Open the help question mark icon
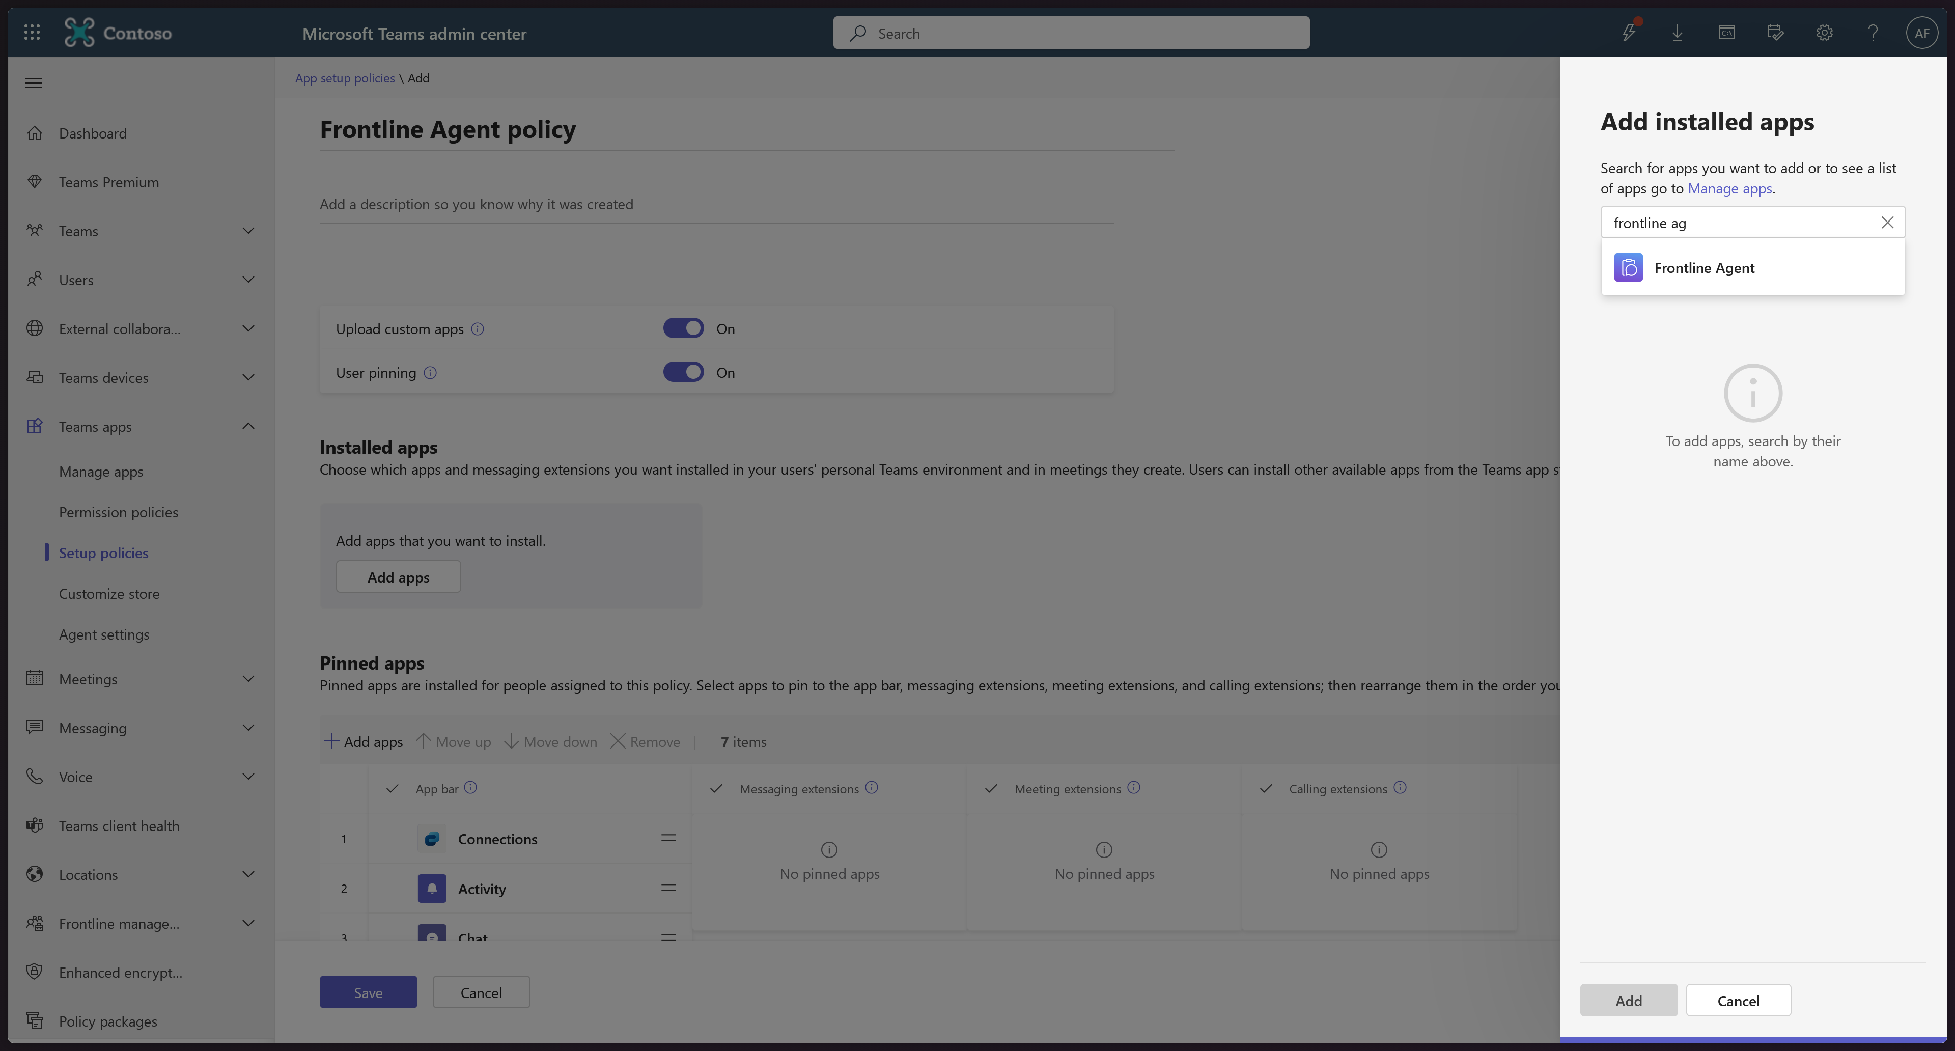The height and width of the screenshot is (1051, 1955). click(x=1873, y=33)
